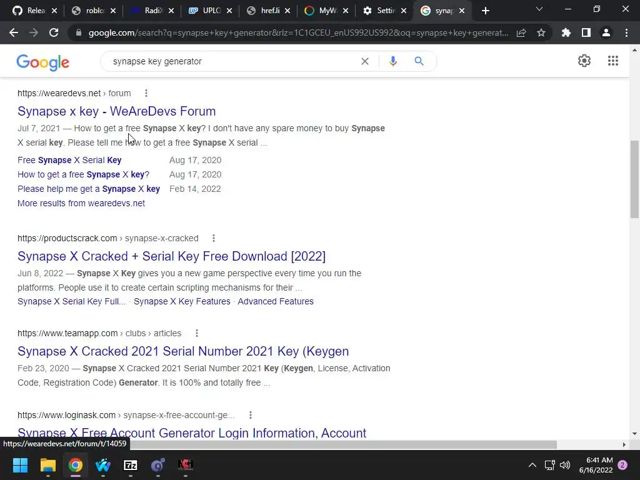Switch to the href.li tab

263,11
